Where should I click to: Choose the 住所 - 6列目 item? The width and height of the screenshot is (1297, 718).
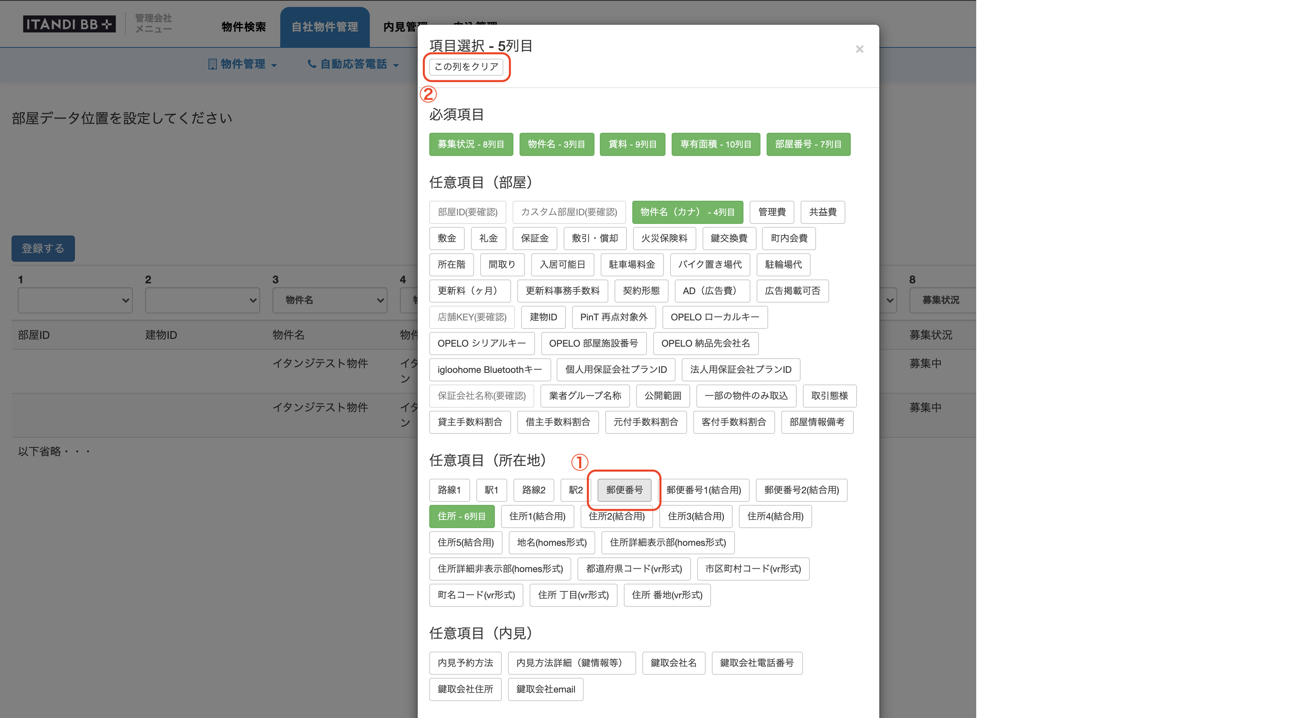(462, 516)
